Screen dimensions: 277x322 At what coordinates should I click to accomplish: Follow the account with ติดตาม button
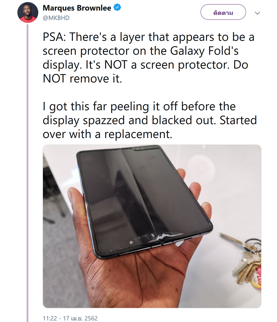coord(223,12)
